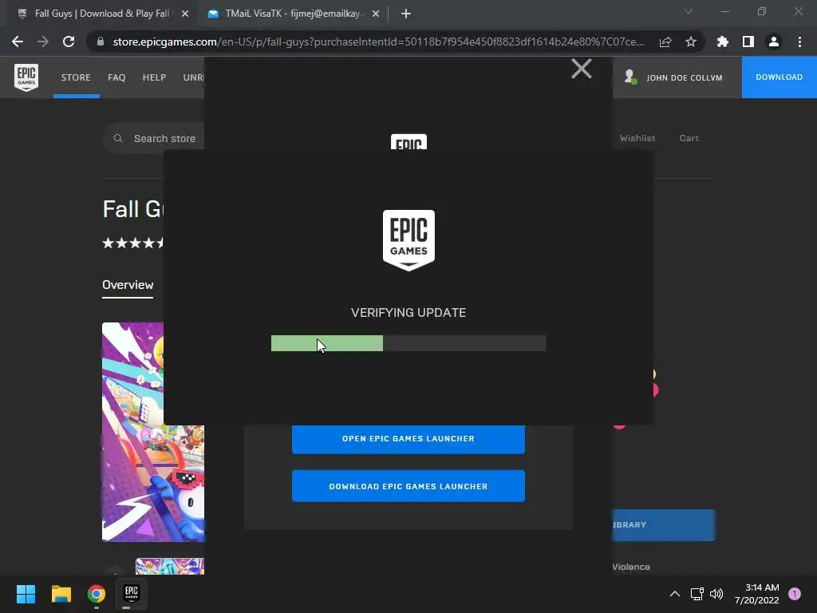
Task: Open the notification badge in taskbar
Action: click(794, 594)
